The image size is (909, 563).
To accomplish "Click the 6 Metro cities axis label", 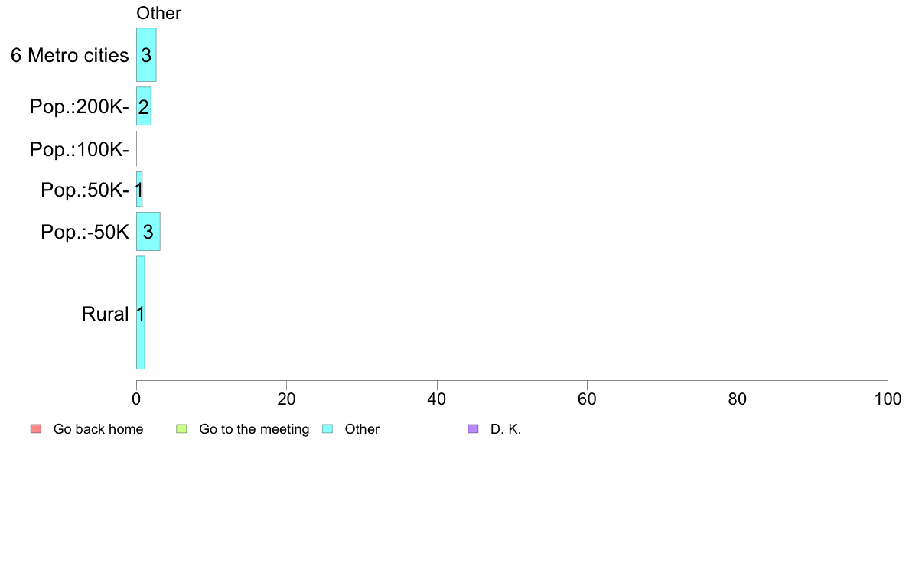I will (x=70, y=55).
